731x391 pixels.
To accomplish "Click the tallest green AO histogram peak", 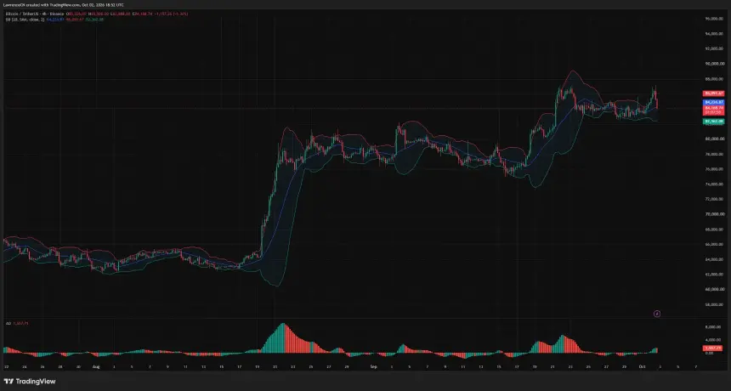I will 282,337.
